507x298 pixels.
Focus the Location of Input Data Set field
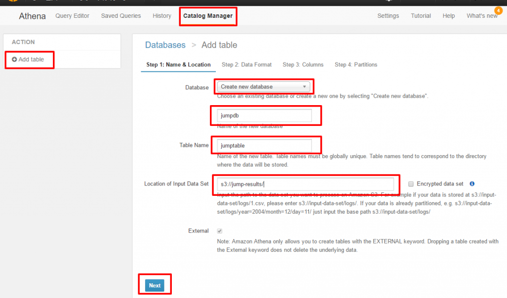coord(305,184)
